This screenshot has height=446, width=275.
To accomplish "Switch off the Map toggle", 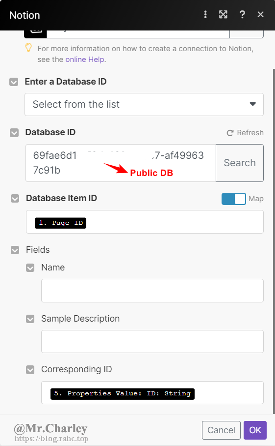I will point(234,199).
